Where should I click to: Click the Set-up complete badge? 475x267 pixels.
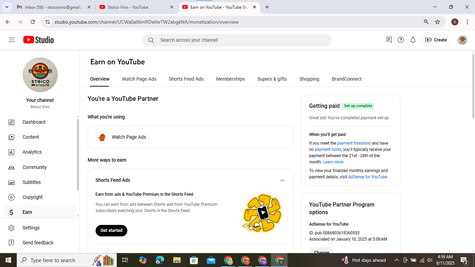[358, 106]
